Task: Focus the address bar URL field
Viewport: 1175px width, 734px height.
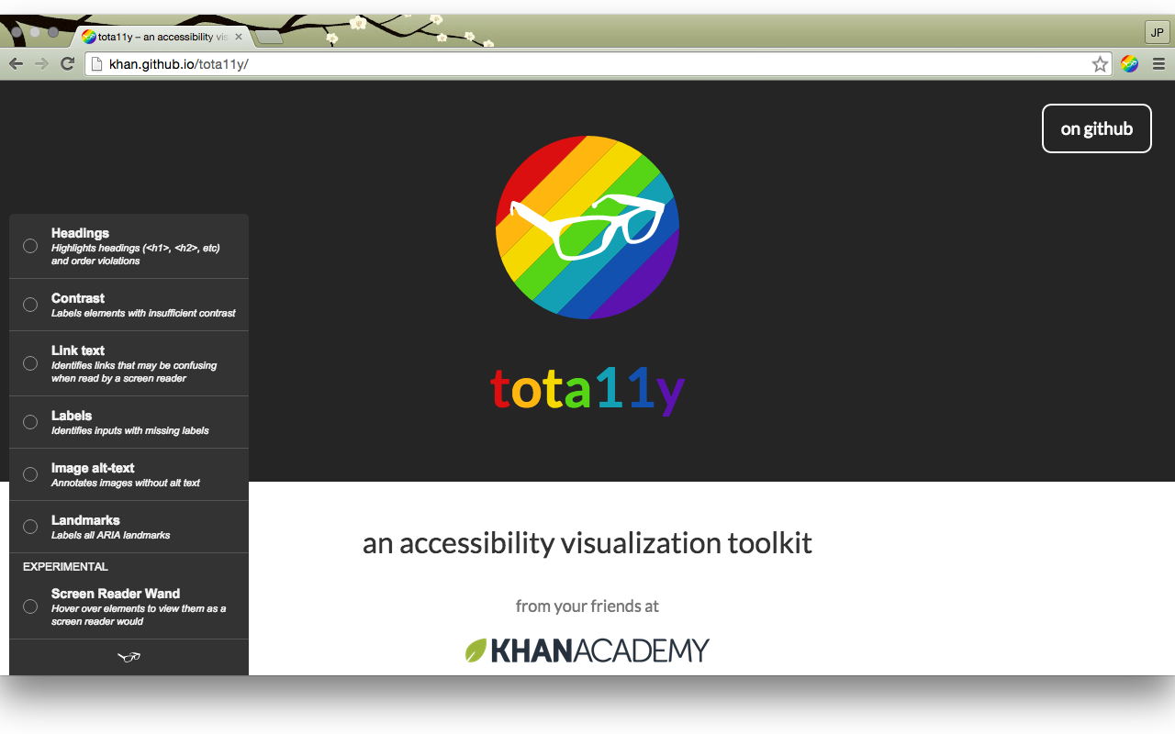Action: pyautogui.click(x=597, y=64)
